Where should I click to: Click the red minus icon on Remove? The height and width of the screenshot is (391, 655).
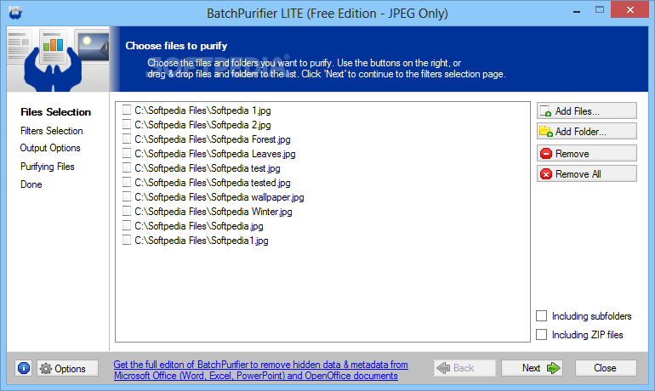pyautogui.click(x=546, y=154)
